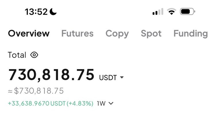Tap the (+4.83%) percentage change
215x121 pixels.
[80, 103]
